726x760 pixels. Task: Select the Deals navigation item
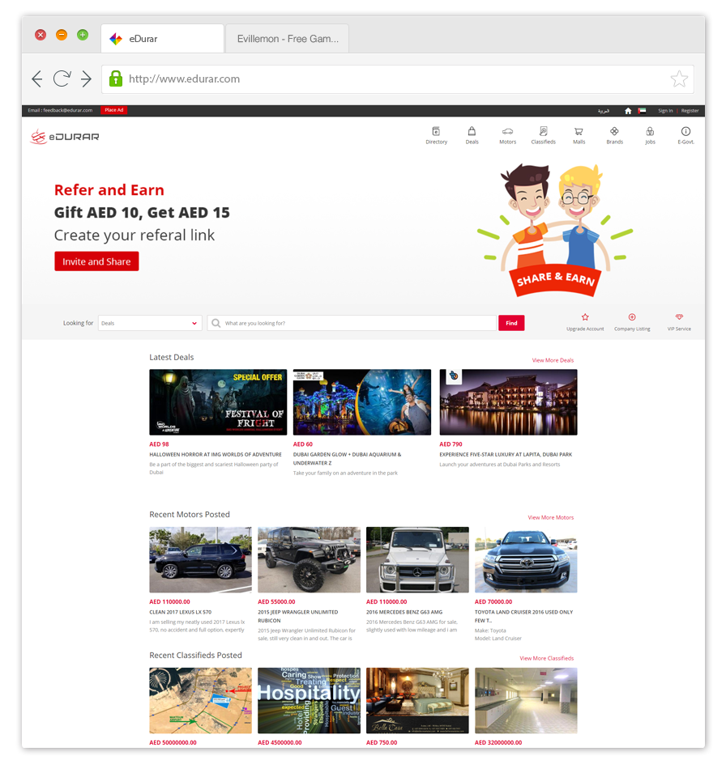[472, 132]
